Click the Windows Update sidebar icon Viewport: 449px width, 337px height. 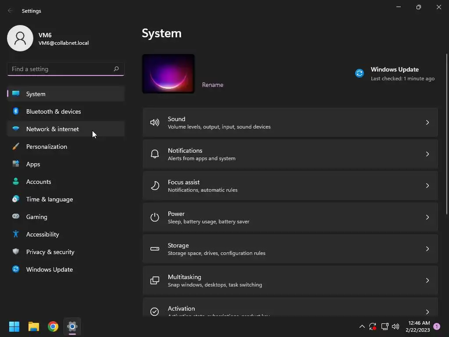[16, 269]
